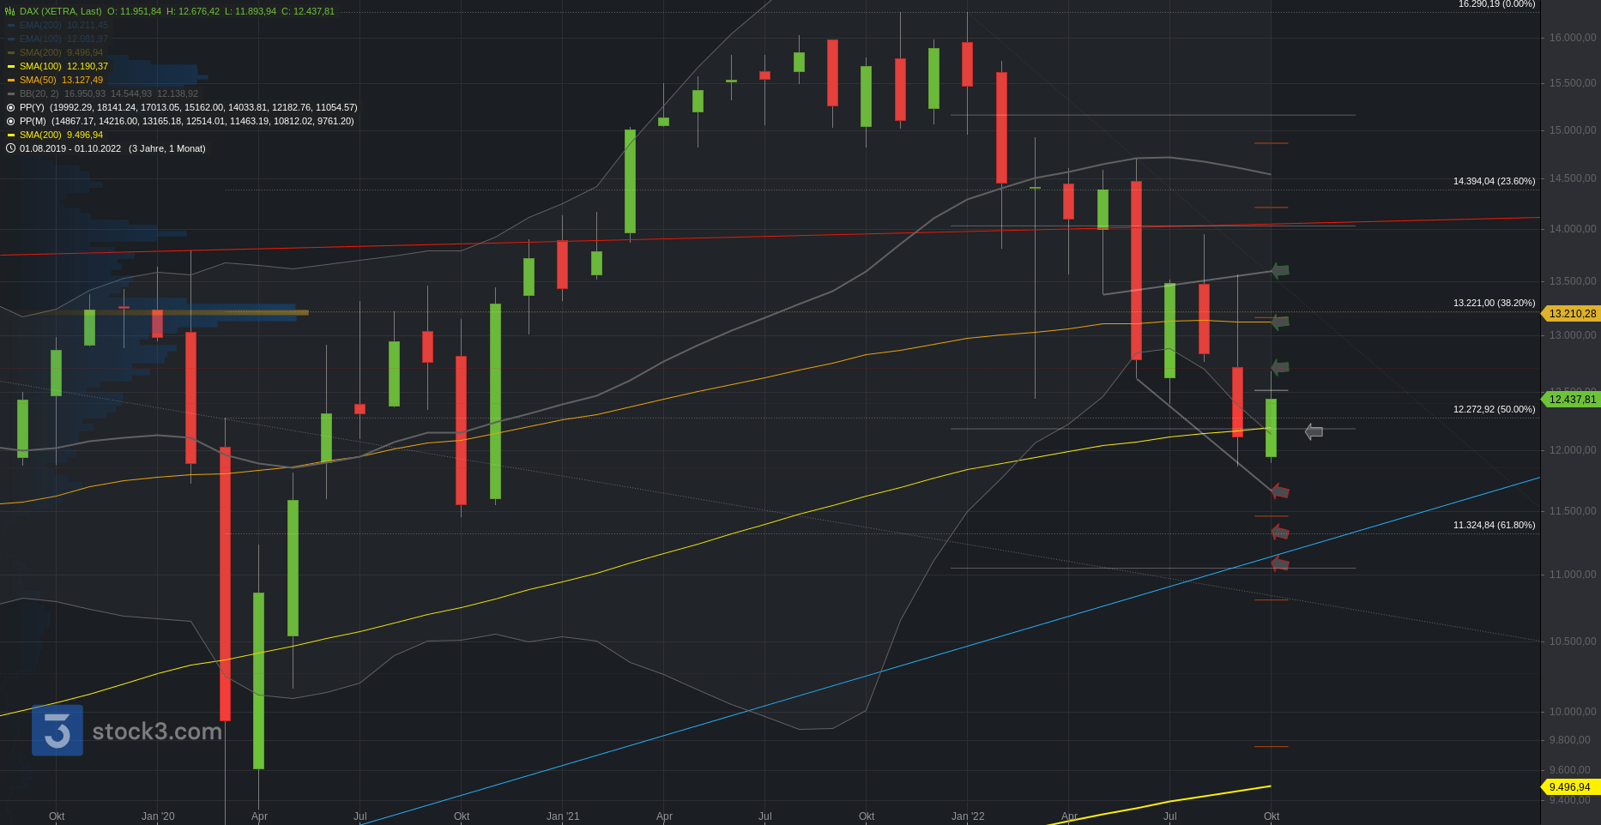Select the 12.272,92 (50.00%) Fibonacci label
Screen dimensions: 1601x825
(1494, 409)
